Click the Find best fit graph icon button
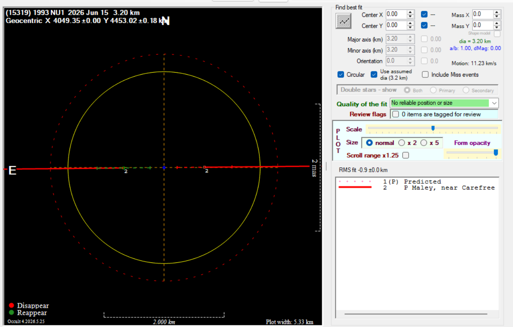Screen dimensions: 513x327 pos(343,21)
